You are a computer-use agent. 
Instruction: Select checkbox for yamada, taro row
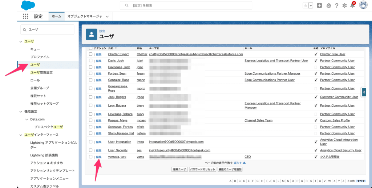(x=91, y=157)
